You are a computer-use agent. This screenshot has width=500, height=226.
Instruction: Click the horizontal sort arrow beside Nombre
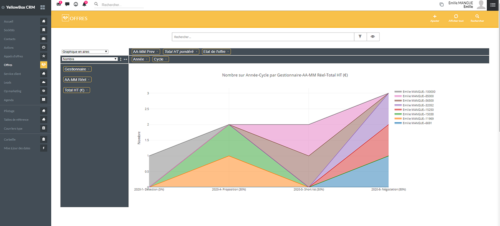(125, 59)
